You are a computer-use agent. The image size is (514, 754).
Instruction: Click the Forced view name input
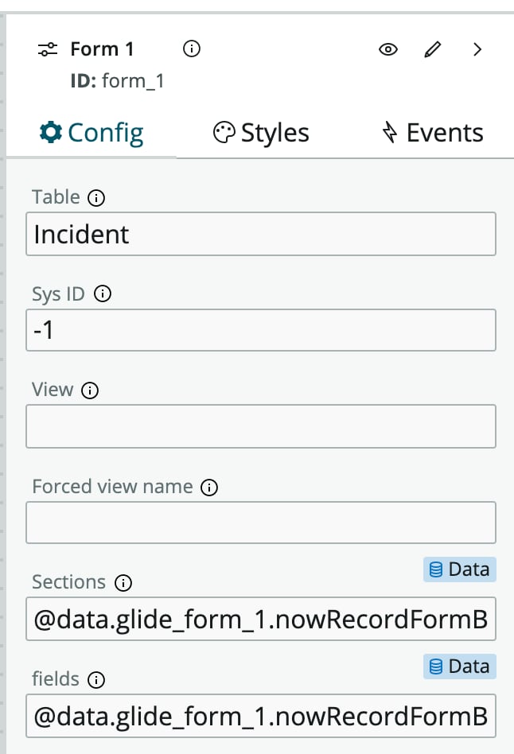pos(261,523)
